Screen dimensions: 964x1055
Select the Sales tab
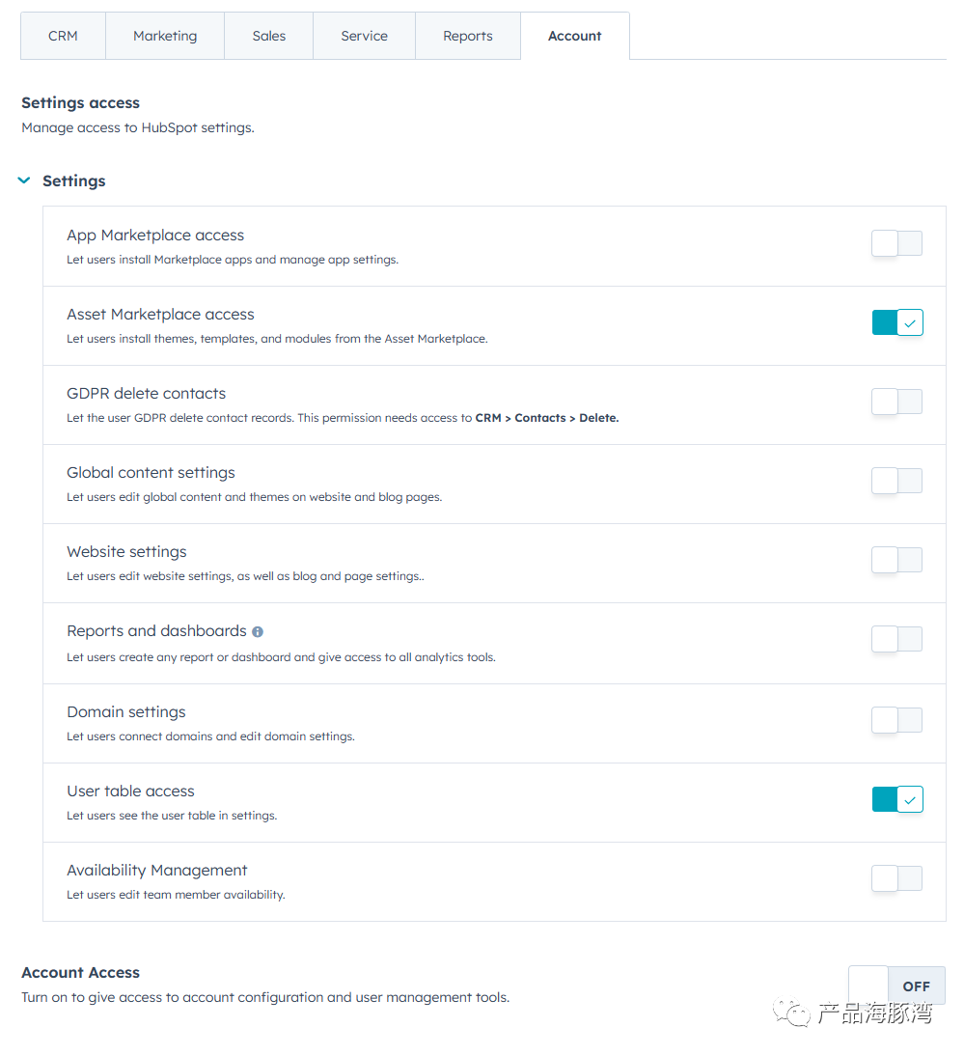click(x=269, y=36)
